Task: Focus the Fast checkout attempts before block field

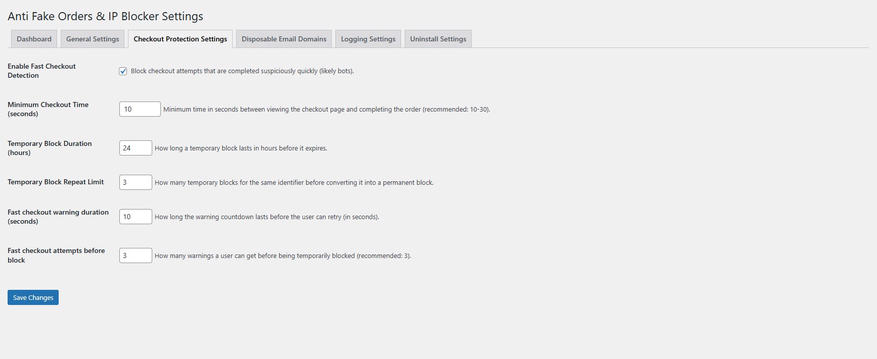Action: coord(136,255)
